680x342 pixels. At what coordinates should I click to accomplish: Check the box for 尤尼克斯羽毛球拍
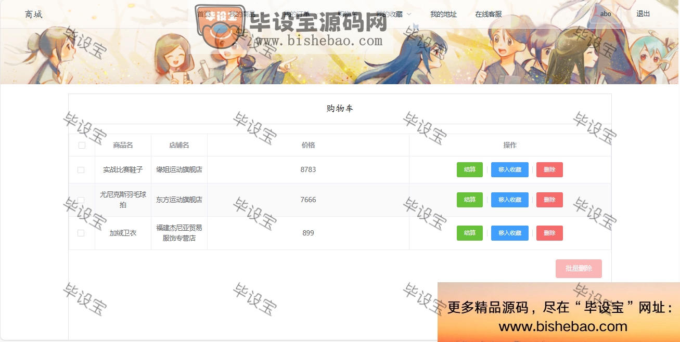tap(81, 200)
